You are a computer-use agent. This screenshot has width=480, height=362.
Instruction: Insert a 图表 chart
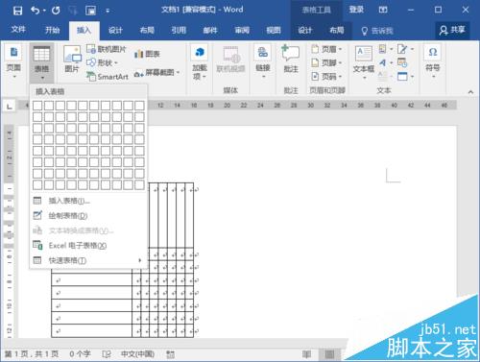coord(147,54)
